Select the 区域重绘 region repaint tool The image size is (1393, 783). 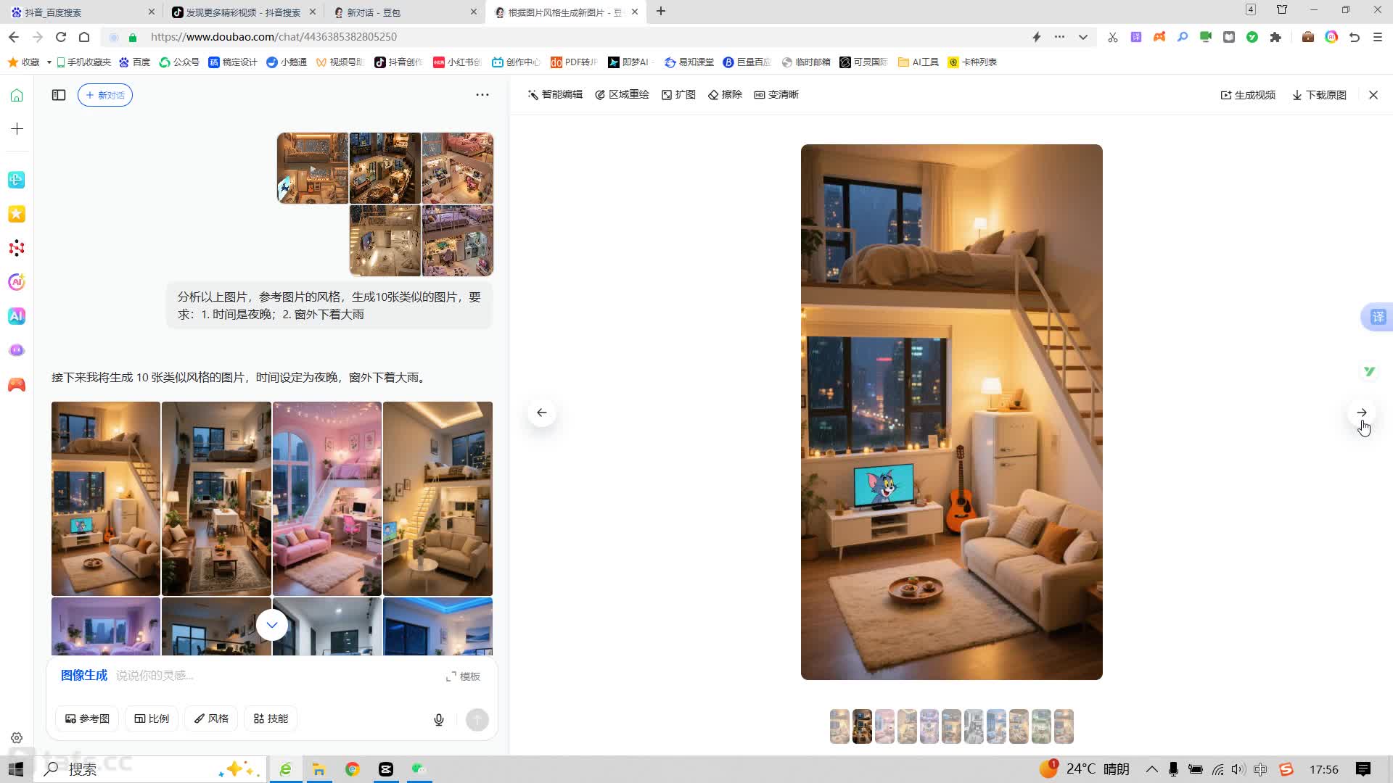622,94
